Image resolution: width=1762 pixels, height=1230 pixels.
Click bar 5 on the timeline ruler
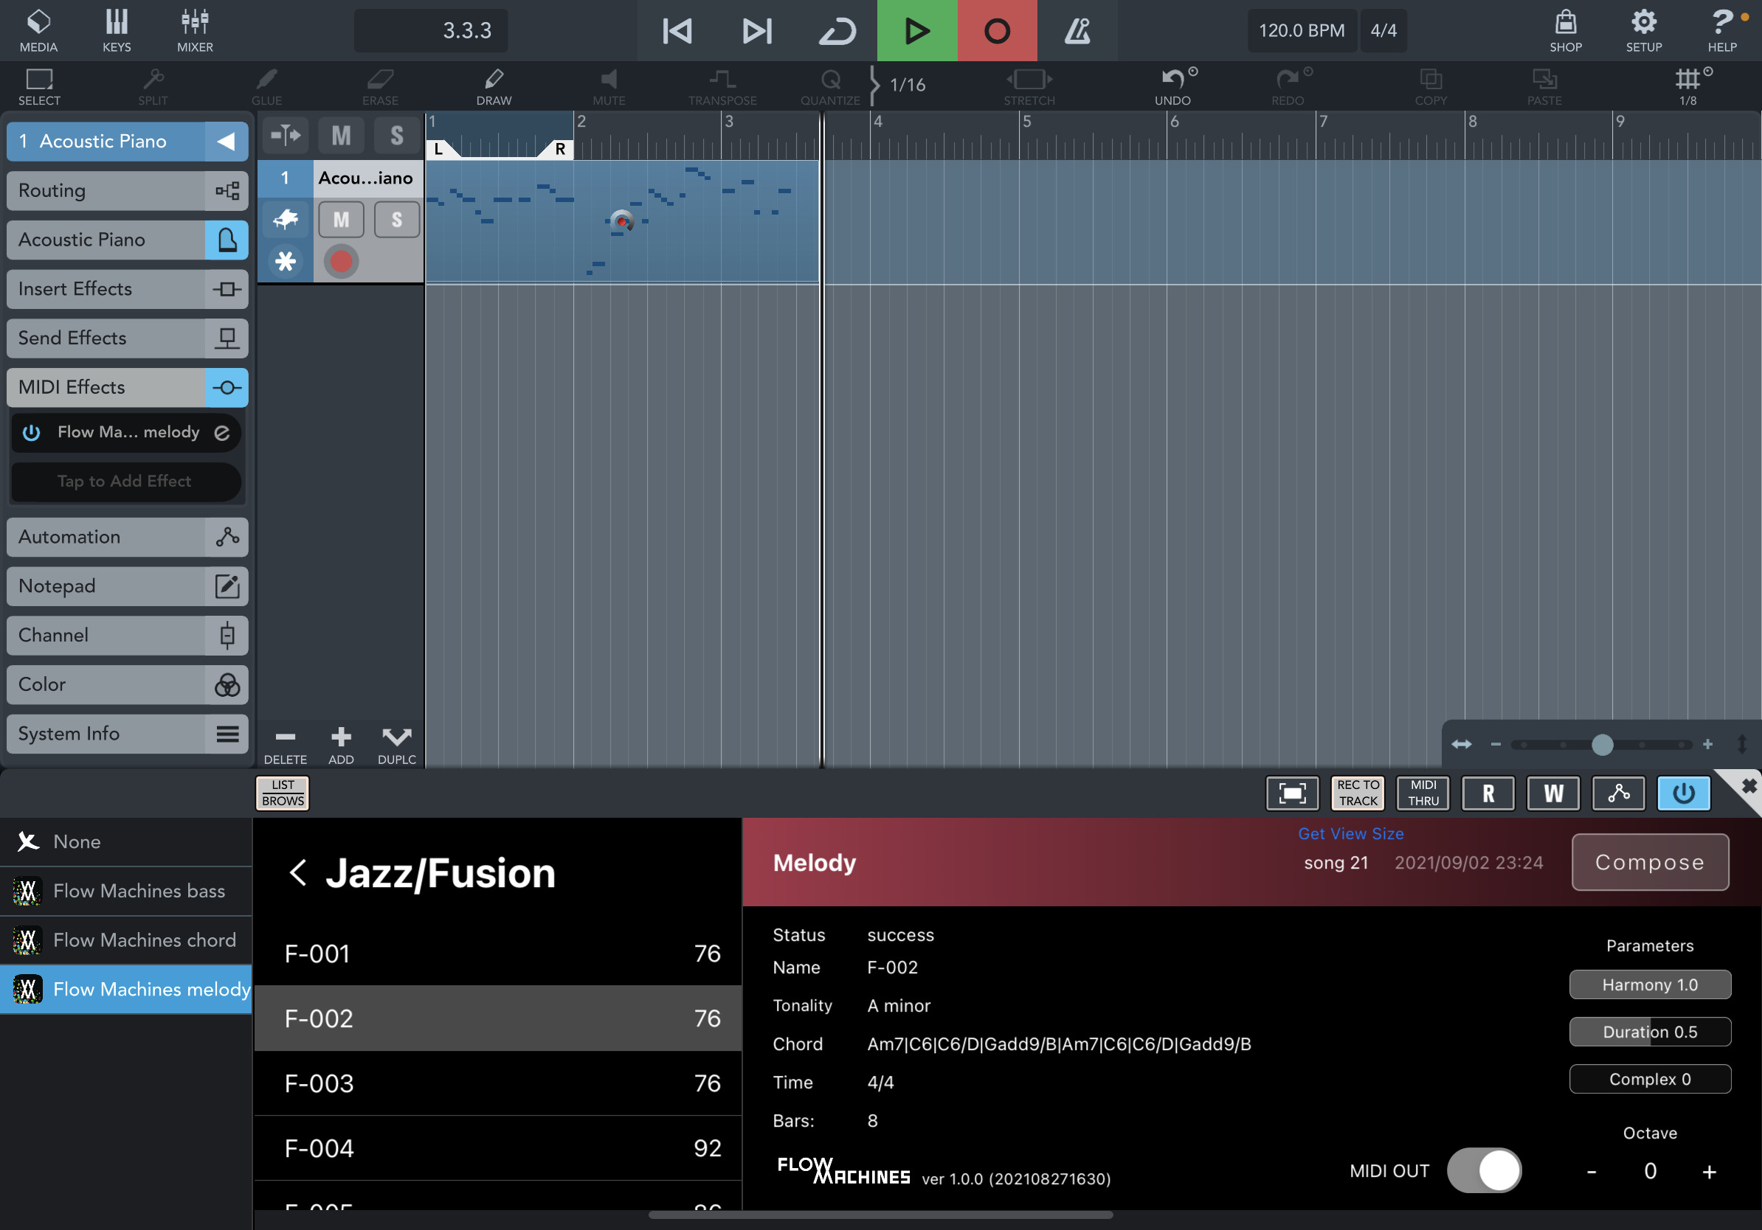tap(1027, 121)
